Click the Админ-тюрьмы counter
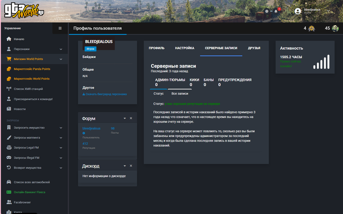This screenshot has width=343, height=214. point(170,82)
